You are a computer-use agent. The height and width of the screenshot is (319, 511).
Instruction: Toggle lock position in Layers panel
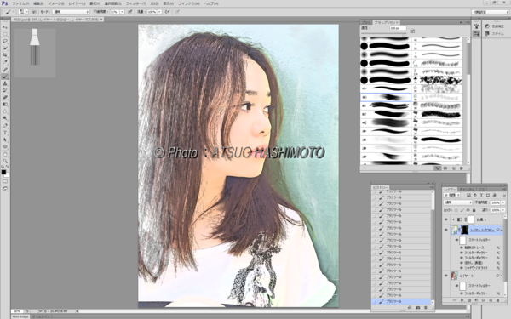(468, 210)
